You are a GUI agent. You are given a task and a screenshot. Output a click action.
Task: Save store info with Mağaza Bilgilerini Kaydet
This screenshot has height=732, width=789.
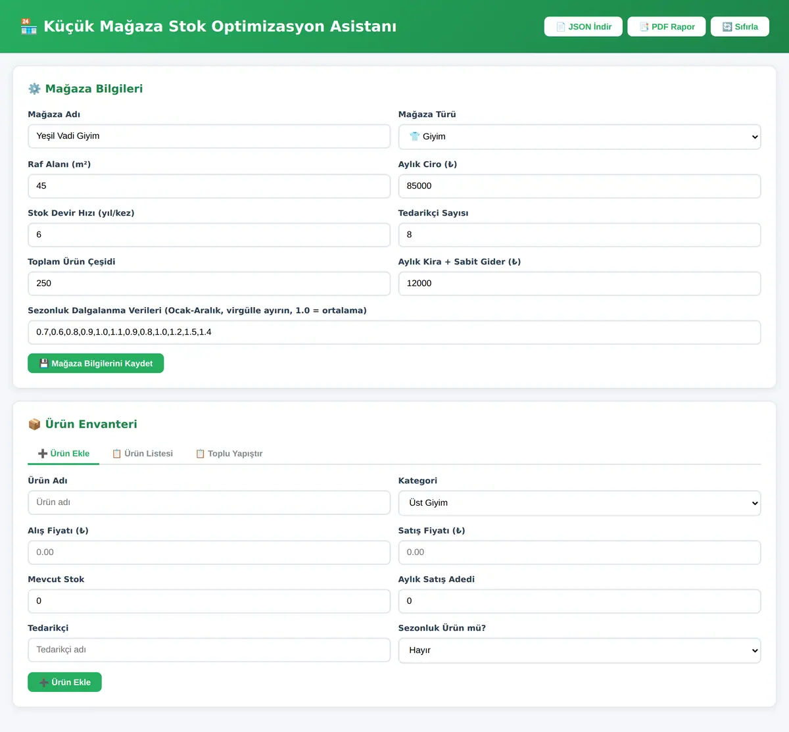pos(95,363)
